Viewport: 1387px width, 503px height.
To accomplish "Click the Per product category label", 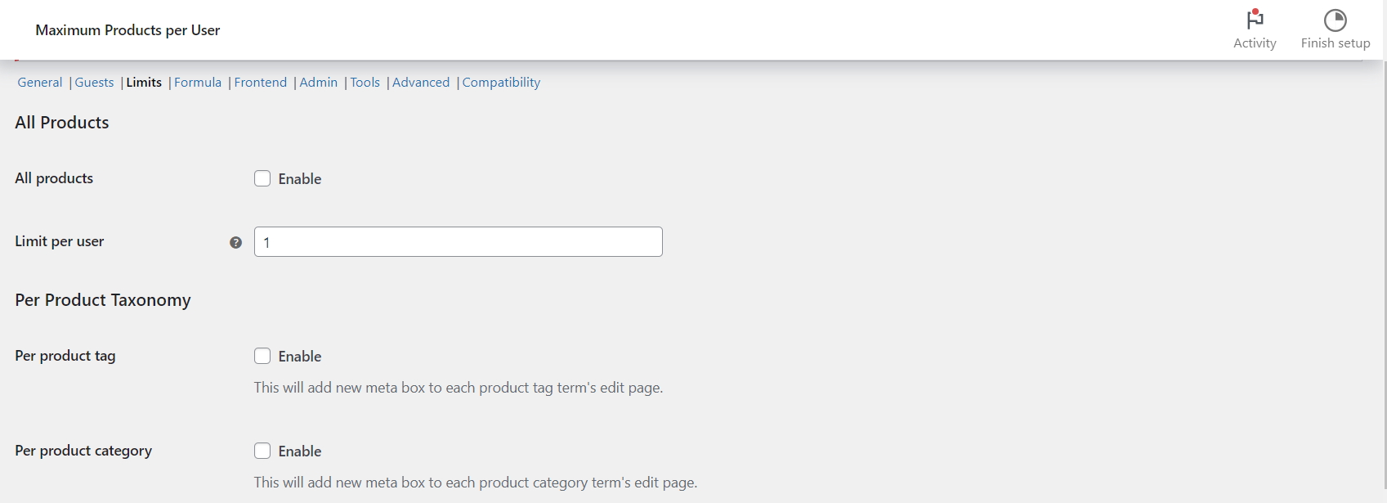I will tap(83, 451).
